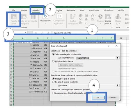Expand the Grafico pivot dropdown arrow
The image size is (138, 112).
(x=110, y=24)
